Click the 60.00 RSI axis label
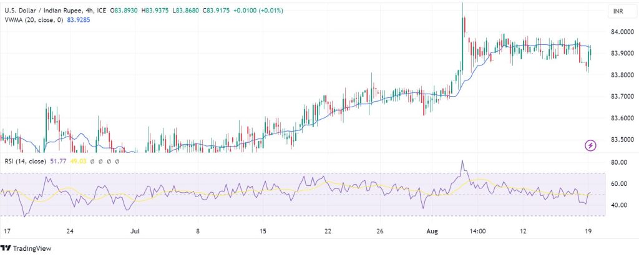639x257 pixels. click(619, 184)
